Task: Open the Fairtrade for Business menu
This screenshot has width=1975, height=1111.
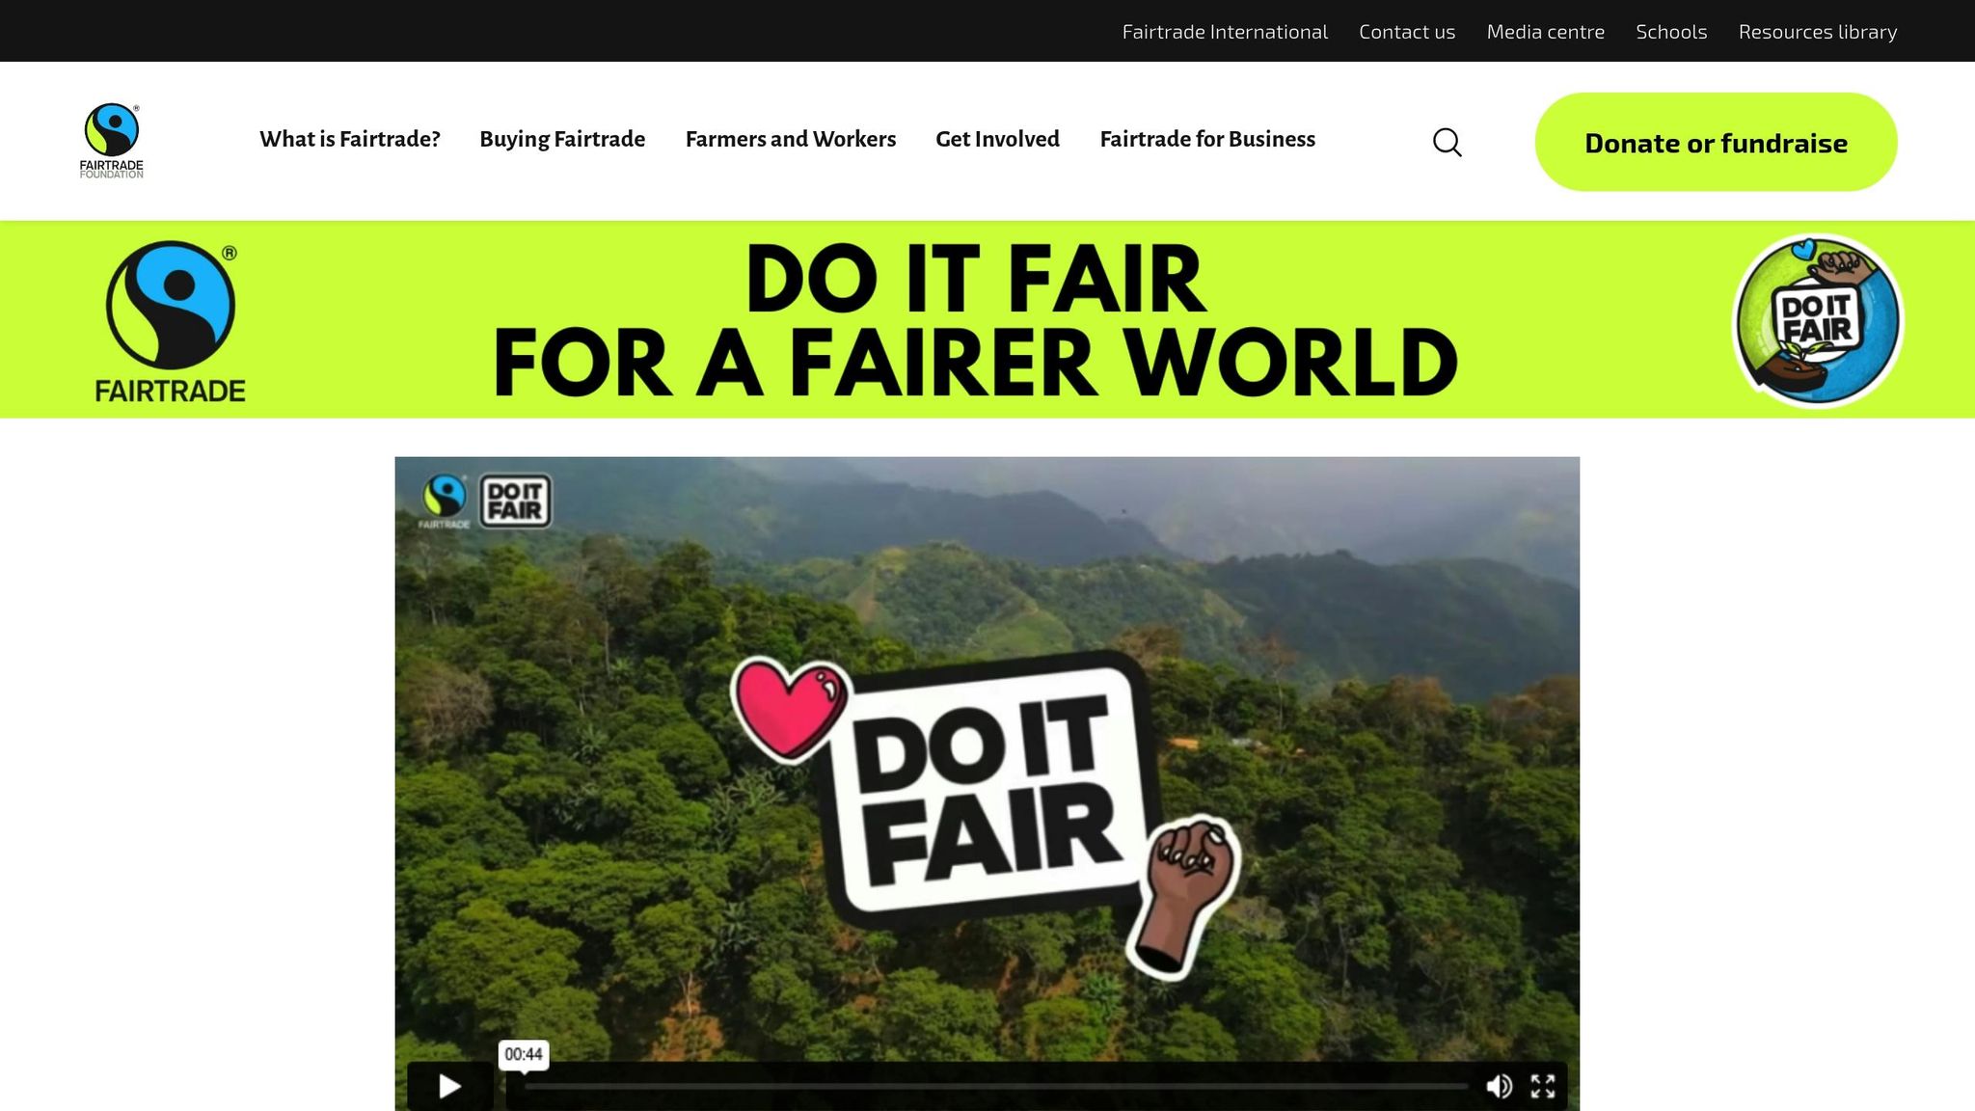Action: pyautogui.click(x=1207, y=139)
